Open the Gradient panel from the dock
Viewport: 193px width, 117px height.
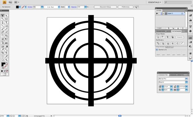(190, 42)
